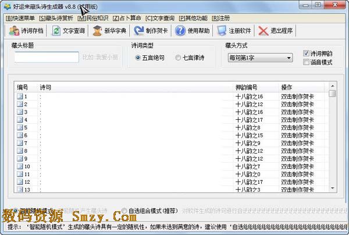The width and height of the screenshot is (349, 235).
Task: Select the document icon in row 2
Action: coord(20,104)
